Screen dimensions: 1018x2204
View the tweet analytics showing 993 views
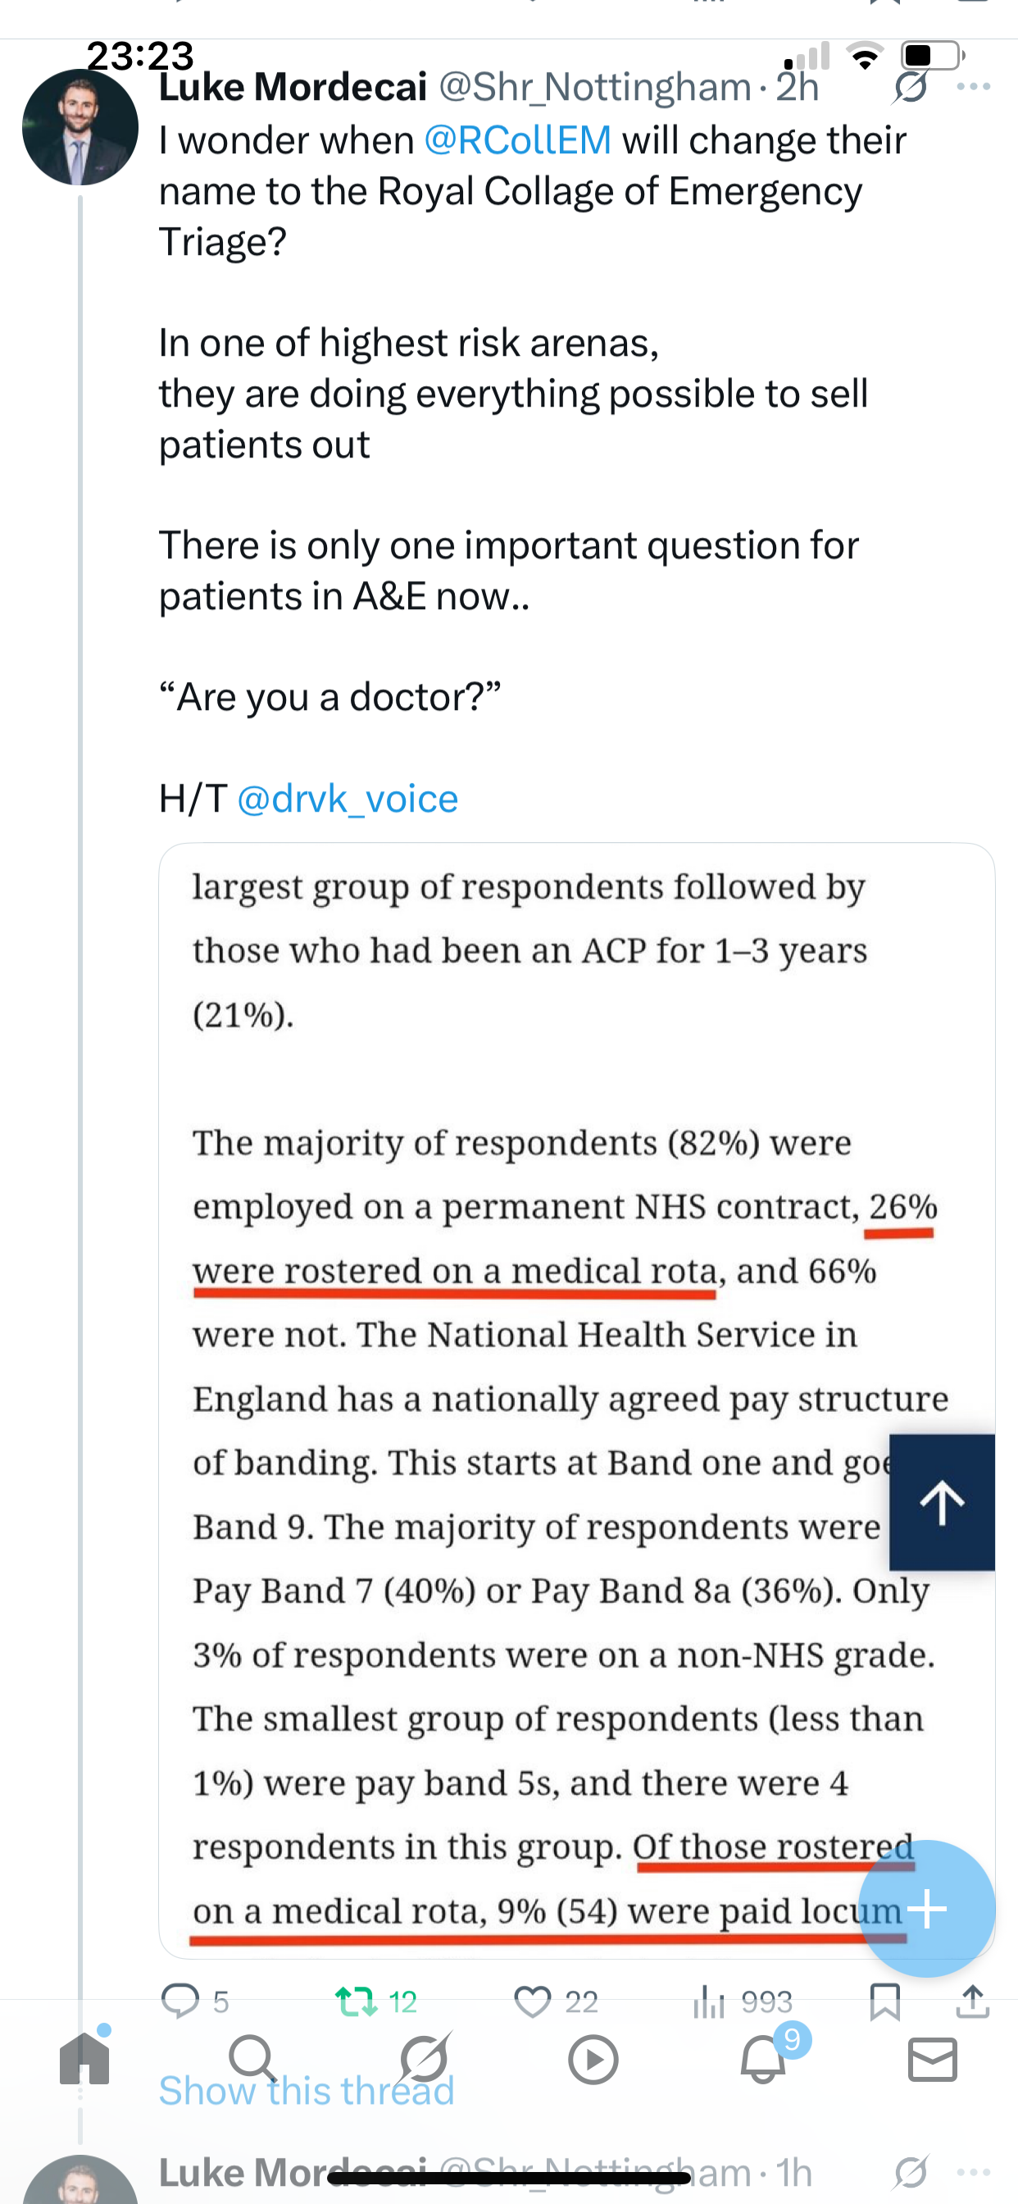(710, 2001)
